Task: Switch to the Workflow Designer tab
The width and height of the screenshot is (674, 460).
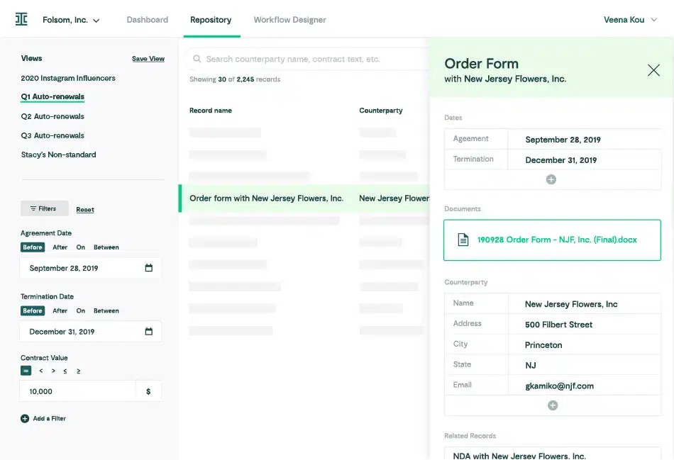Action: coord(289,20)
